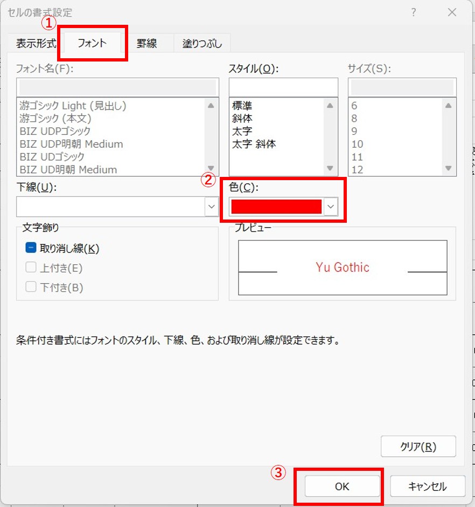Select BIZ UDP明朝 Medium font
Screen dimensions: 475x507
tap(72, 144)
